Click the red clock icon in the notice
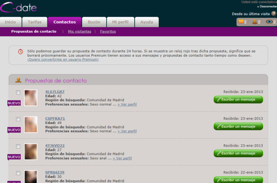 click(20, 52)
